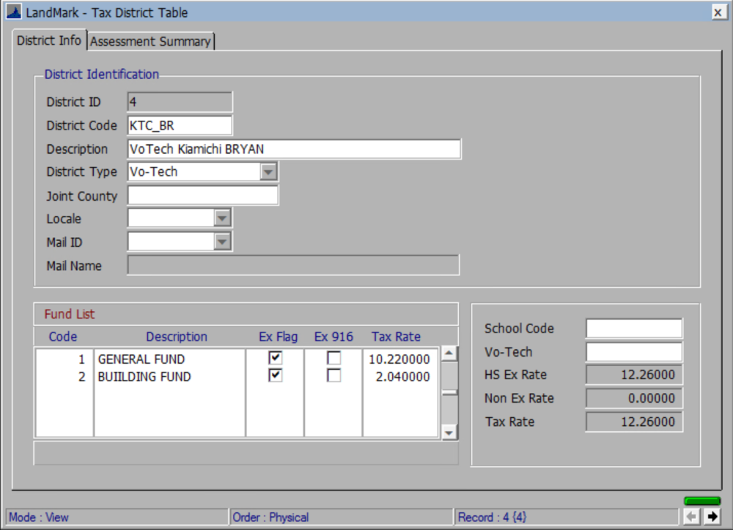
Task: Click the Joint County input field
Action: point(205,195)
